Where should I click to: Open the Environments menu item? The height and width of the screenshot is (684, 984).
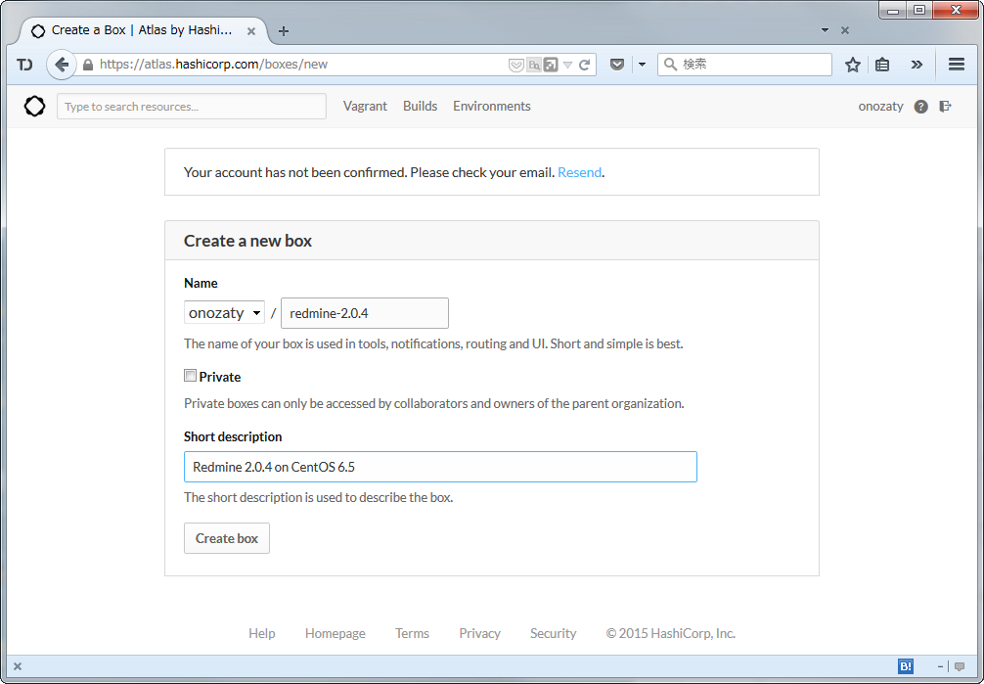pos(491,106)
